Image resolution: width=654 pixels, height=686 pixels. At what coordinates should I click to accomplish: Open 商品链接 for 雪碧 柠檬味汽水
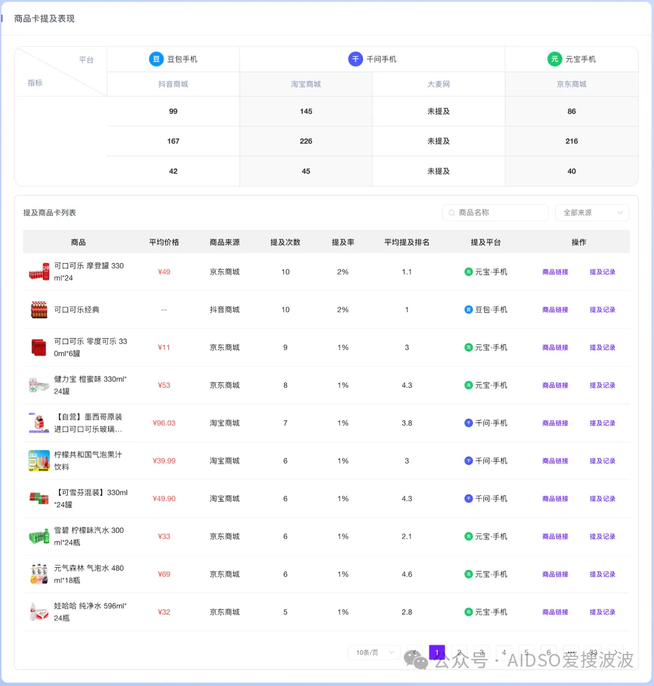tap(555, 536)
